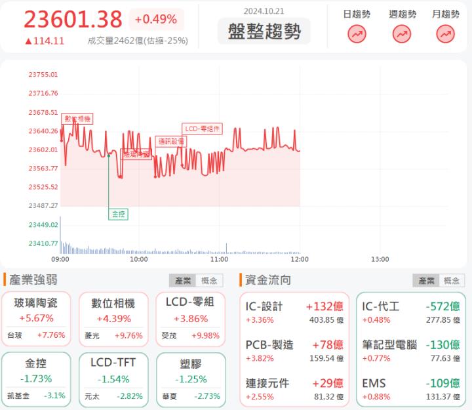Click stock 凱基金 -3.1% in 金控 card
Viewport: 472px width, 410px height.
click(36, 396)
